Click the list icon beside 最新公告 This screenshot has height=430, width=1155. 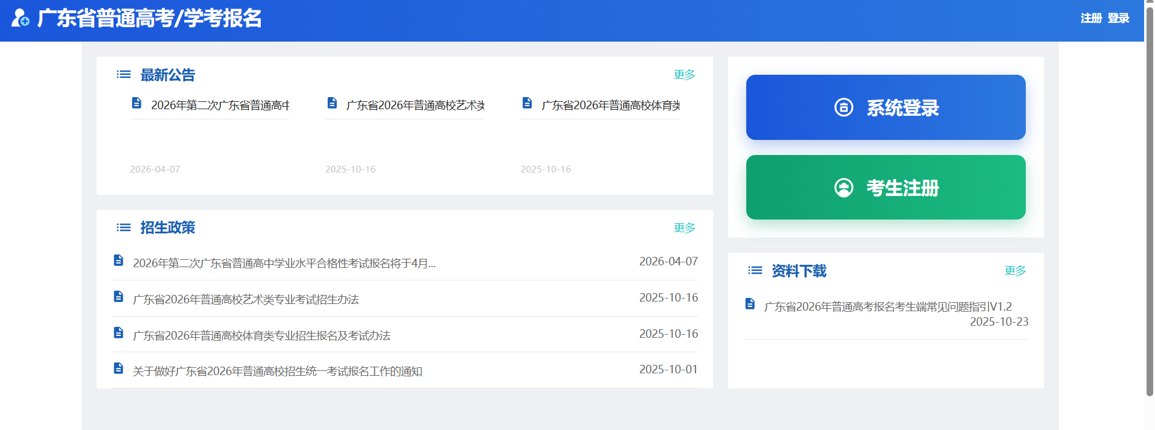coord(124,74)
